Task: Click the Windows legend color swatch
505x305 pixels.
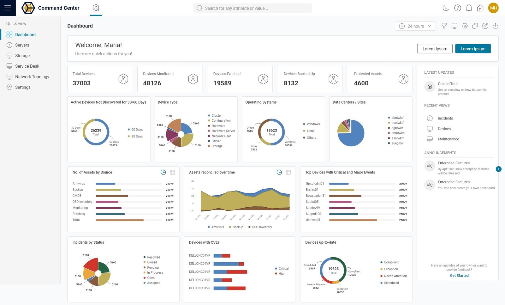Action: pos(304,124)
